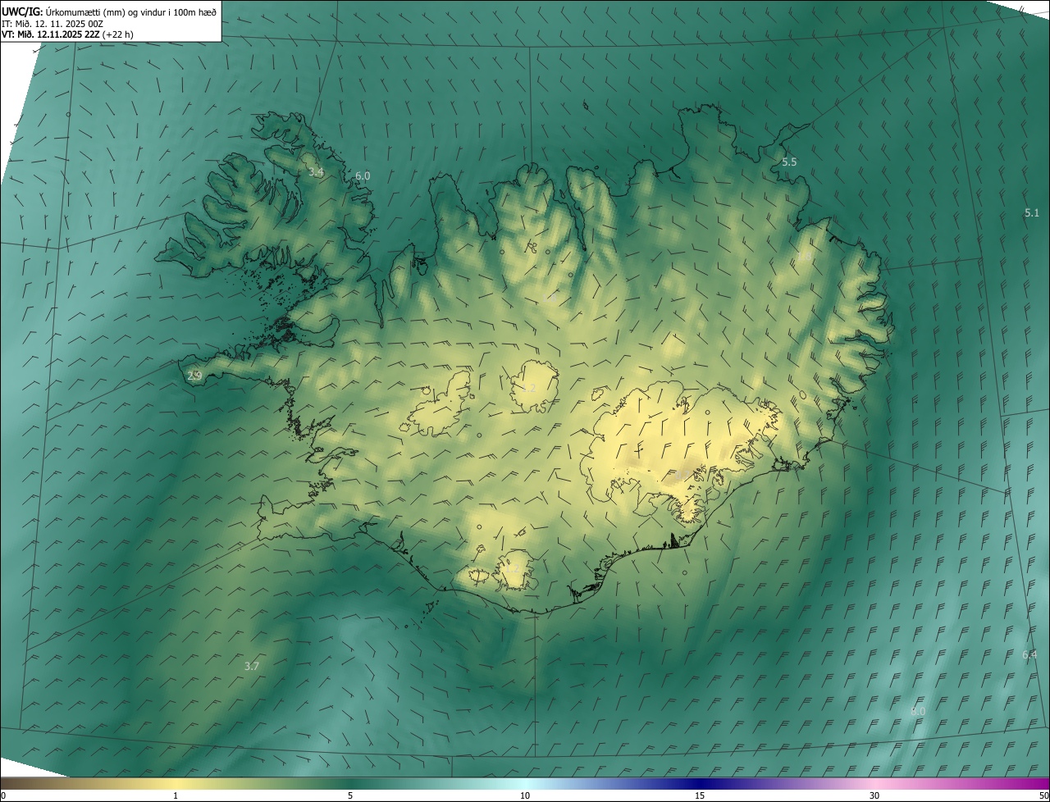
Task: Select the magenta 50 end of the color scale
Action: click(x=1042, y=785)
